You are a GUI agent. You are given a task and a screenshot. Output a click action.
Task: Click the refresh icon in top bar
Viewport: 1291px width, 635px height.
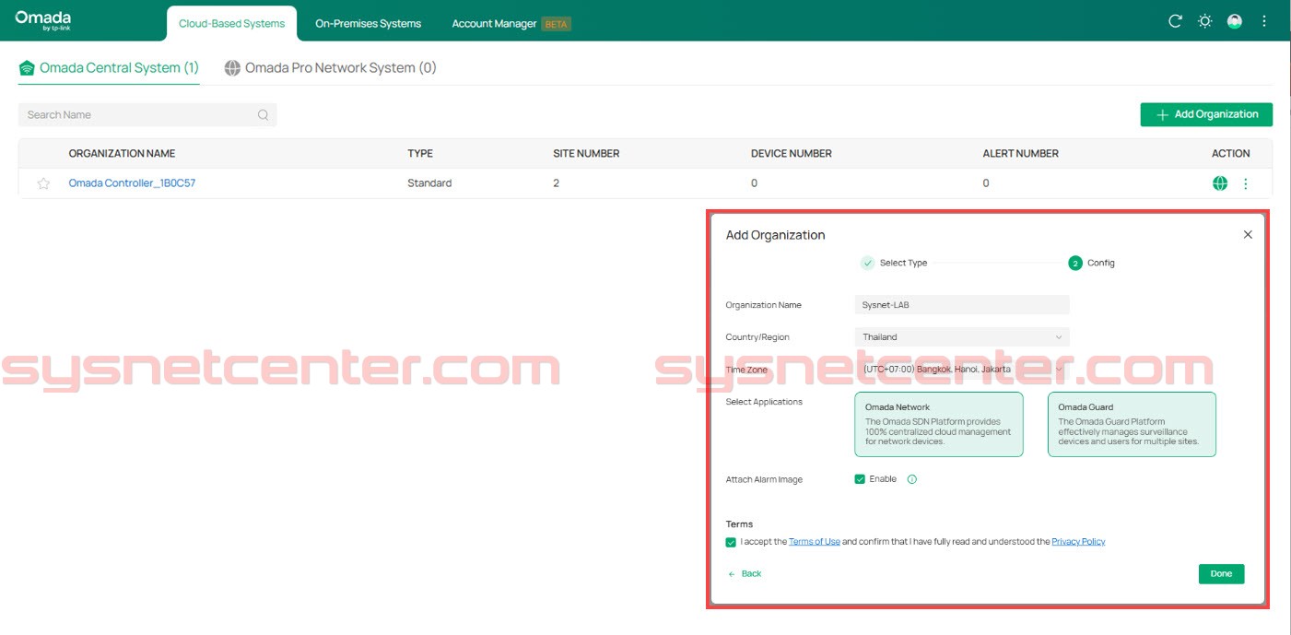pyautogui.click(x=1175, y=21)
